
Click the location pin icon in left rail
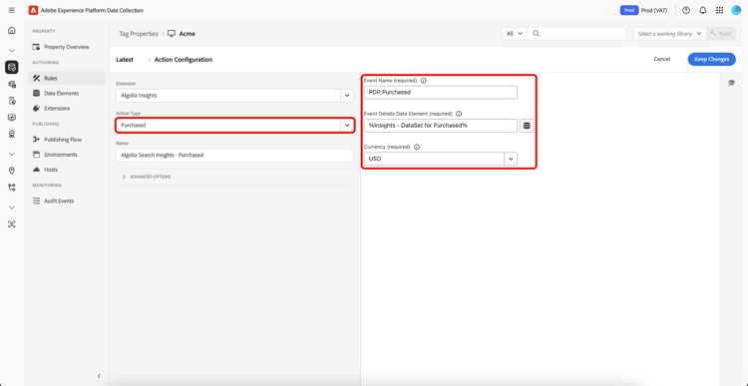tap(12, 171)
